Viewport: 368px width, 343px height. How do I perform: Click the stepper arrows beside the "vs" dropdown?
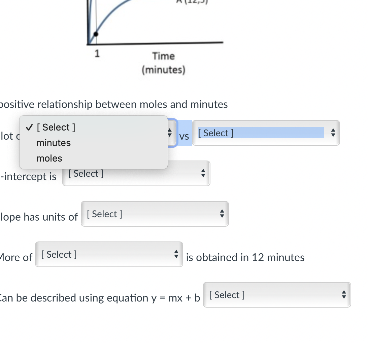click(x=333, y=133)
